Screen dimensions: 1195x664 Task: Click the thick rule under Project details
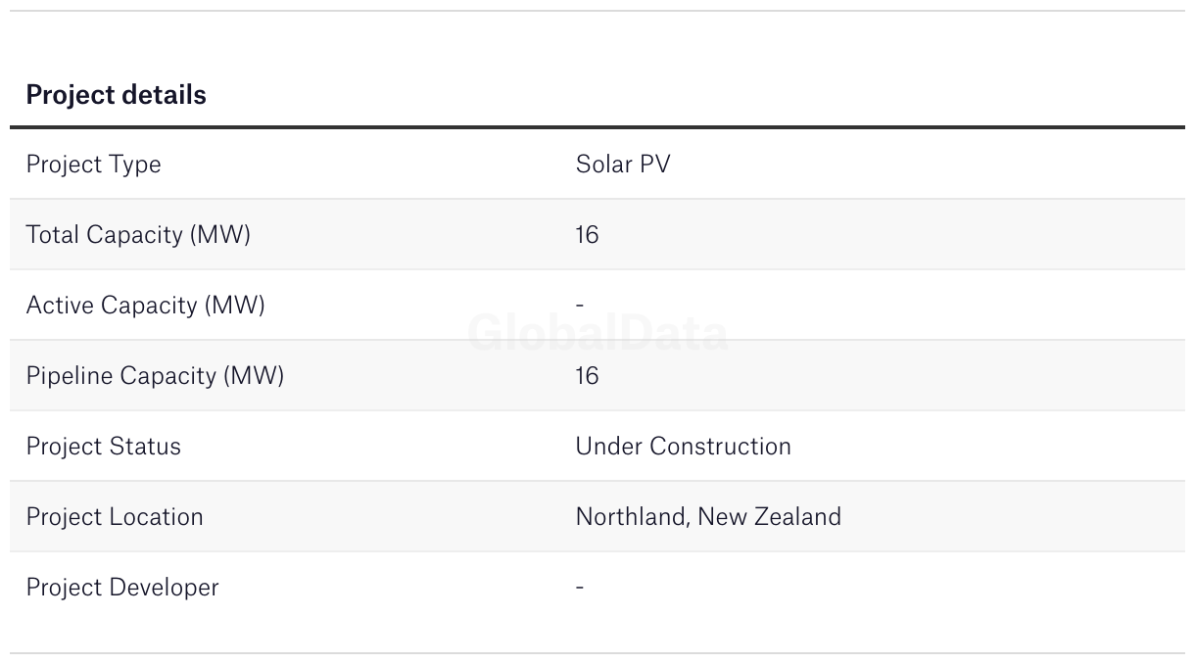(x=597, y=127)
